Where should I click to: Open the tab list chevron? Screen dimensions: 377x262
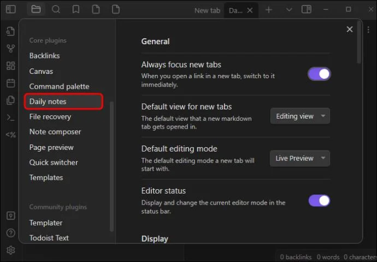pyautogui.click(x=289, y=10)
